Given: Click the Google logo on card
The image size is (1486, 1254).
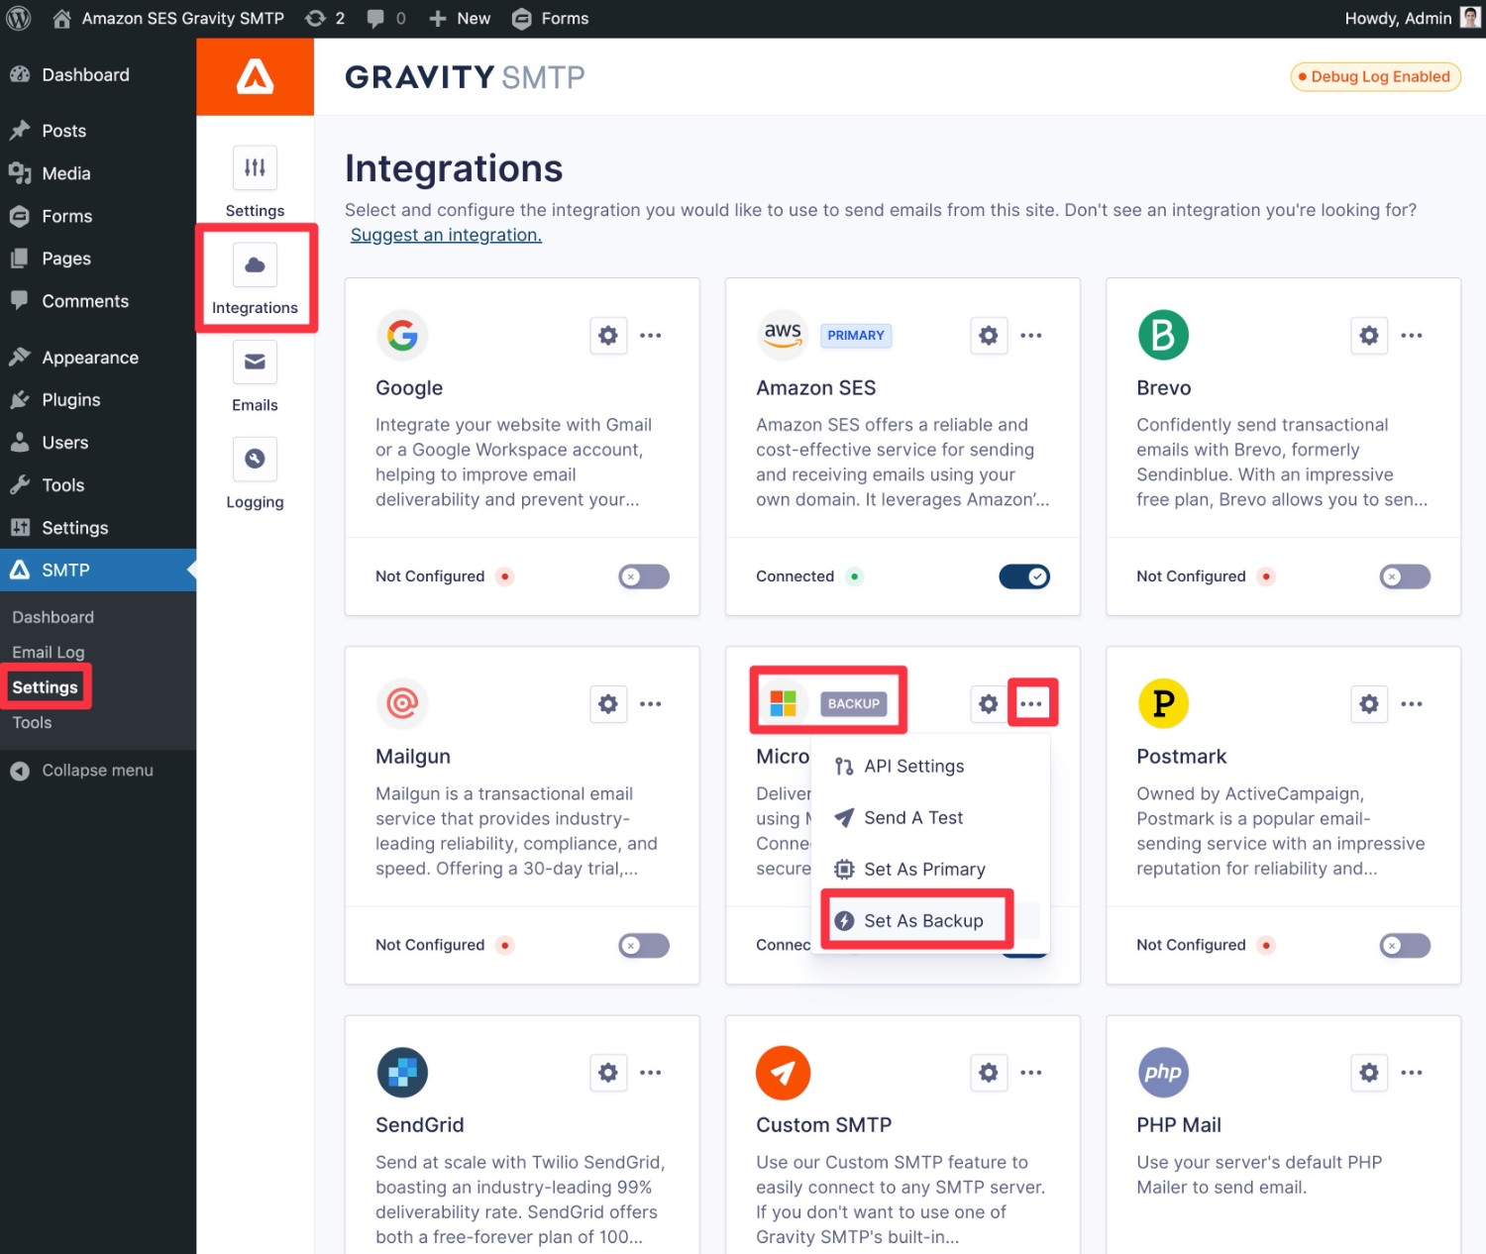Looking at the screenshot, I should [402, 336].
